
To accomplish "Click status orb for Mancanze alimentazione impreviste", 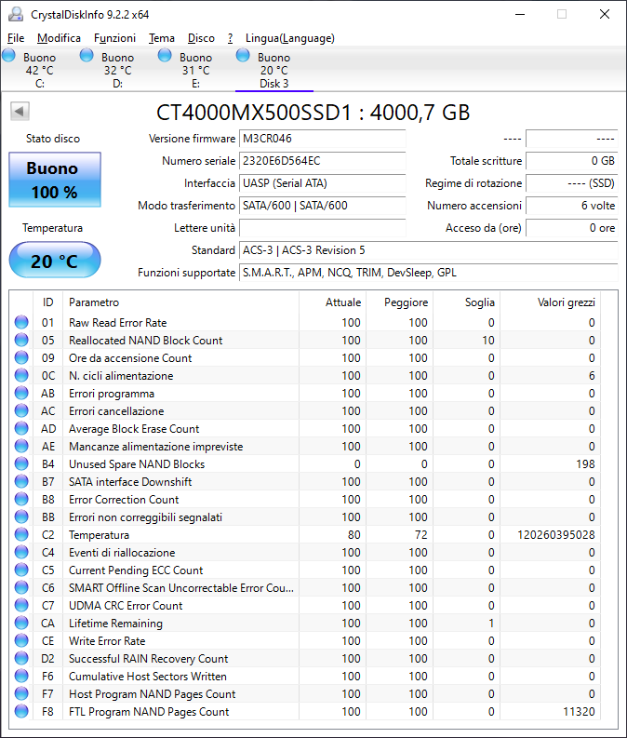I will point(21,446).
